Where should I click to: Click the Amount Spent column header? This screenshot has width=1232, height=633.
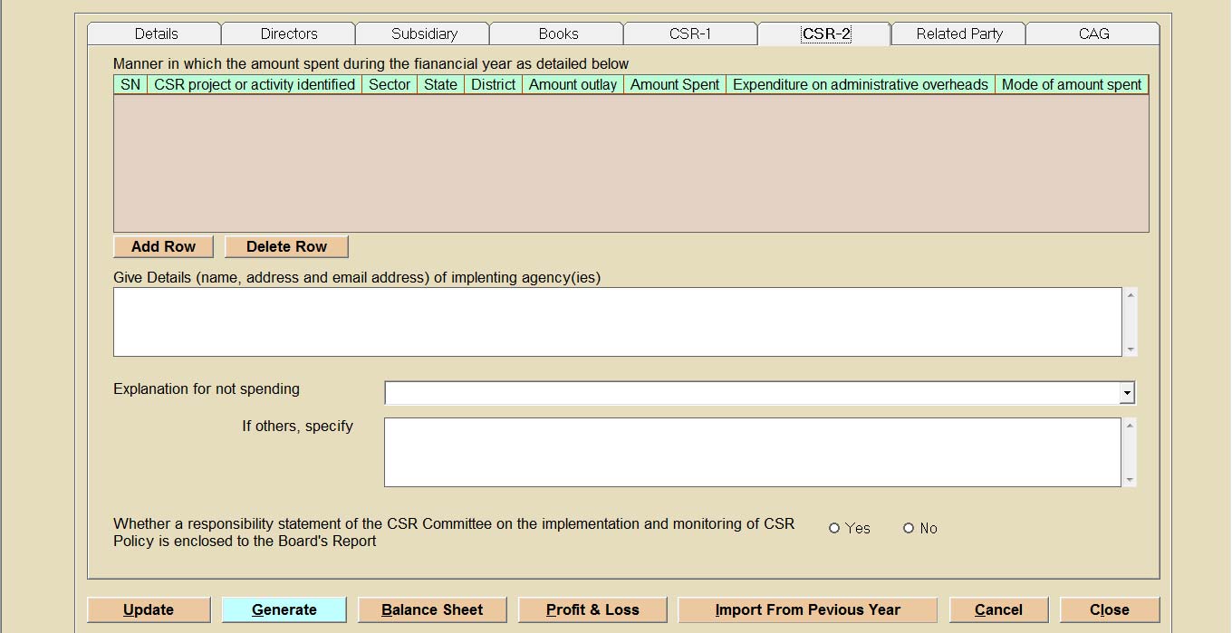click(675, 84)
